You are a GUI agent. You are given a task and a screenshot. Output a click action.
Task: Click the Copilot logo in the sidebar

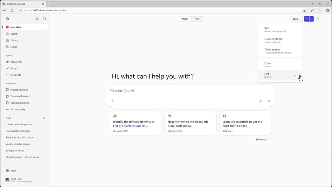(7, 19)
